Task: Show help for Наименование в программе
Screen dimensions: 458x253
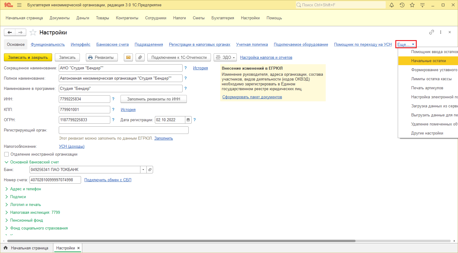Action: click(186, 88)
